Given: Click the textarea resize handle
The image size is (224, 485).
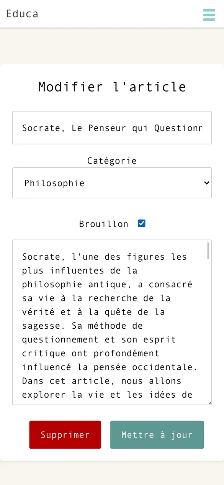Looking at the screenshot, I should 209,402.
